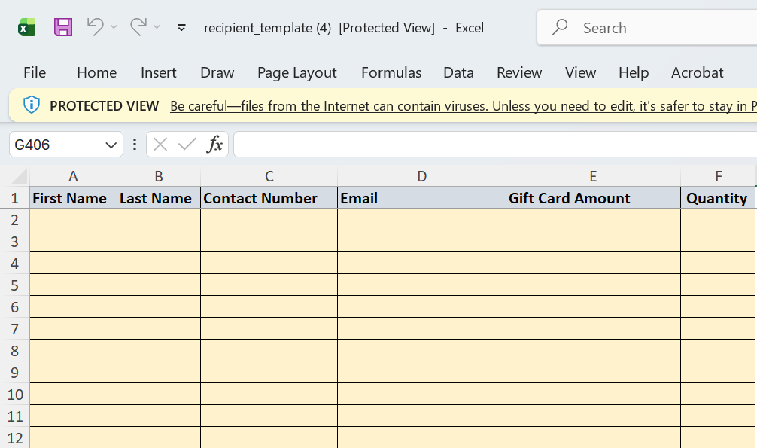The image size is (757, 448).
Task: Select the column D header
Action: (422, 176)
